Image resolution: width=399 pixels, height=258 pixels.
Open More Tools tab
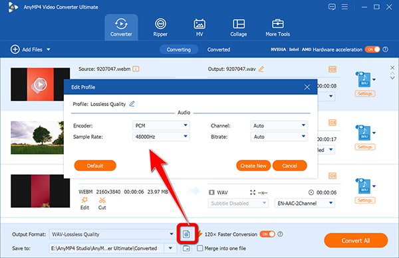(277, 27)
